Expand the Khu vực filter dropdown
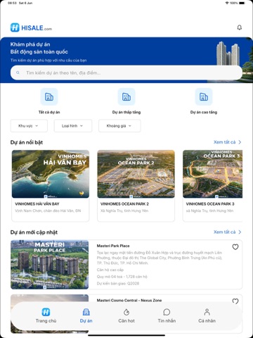This screenshot has height=338, width=253. click(x=29, y=126)
